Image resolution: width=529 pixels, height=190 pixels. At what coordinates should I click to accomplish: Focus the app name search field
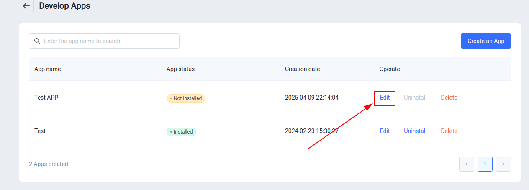tap(109, 41)
